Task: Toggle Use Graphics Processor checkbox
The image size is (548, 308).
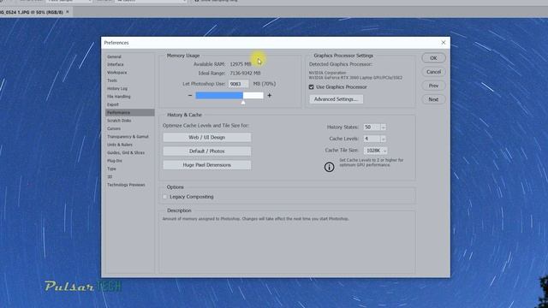Action: pos(311,87)
